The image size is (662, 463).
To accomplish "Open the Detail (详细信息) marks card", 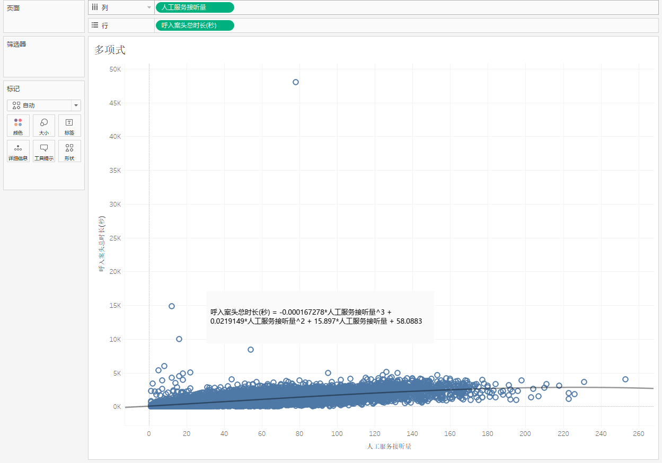I will 18,151.
